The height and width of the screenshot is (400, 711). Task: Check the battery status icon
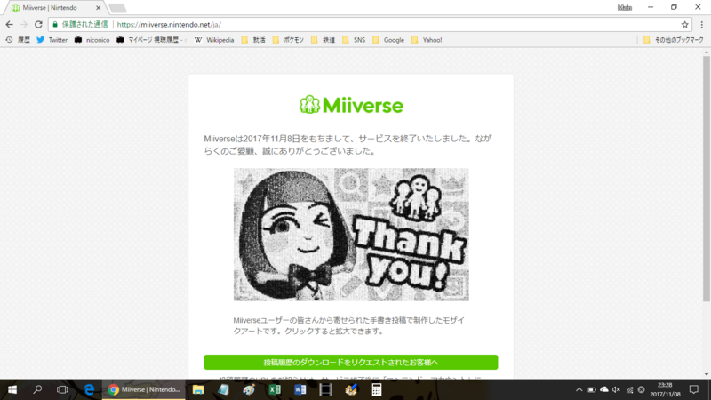pyautogui.click(x=592, y=389)
